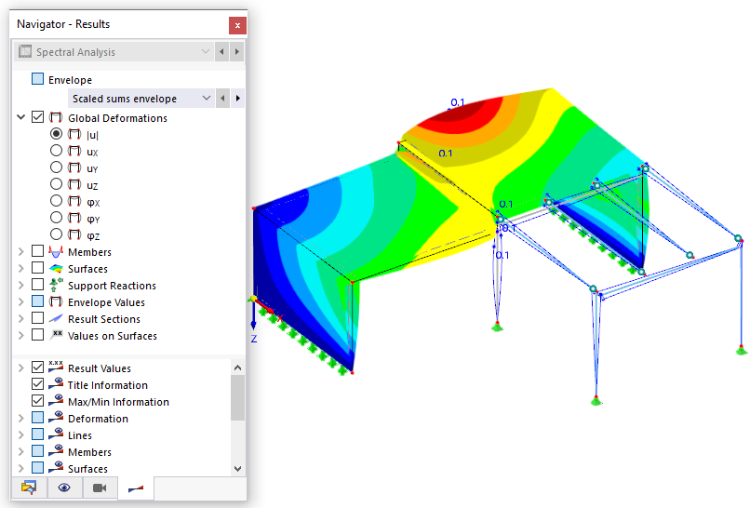
Task: Click the Envelope Values frame icon
Action: [x=56, y=301]
